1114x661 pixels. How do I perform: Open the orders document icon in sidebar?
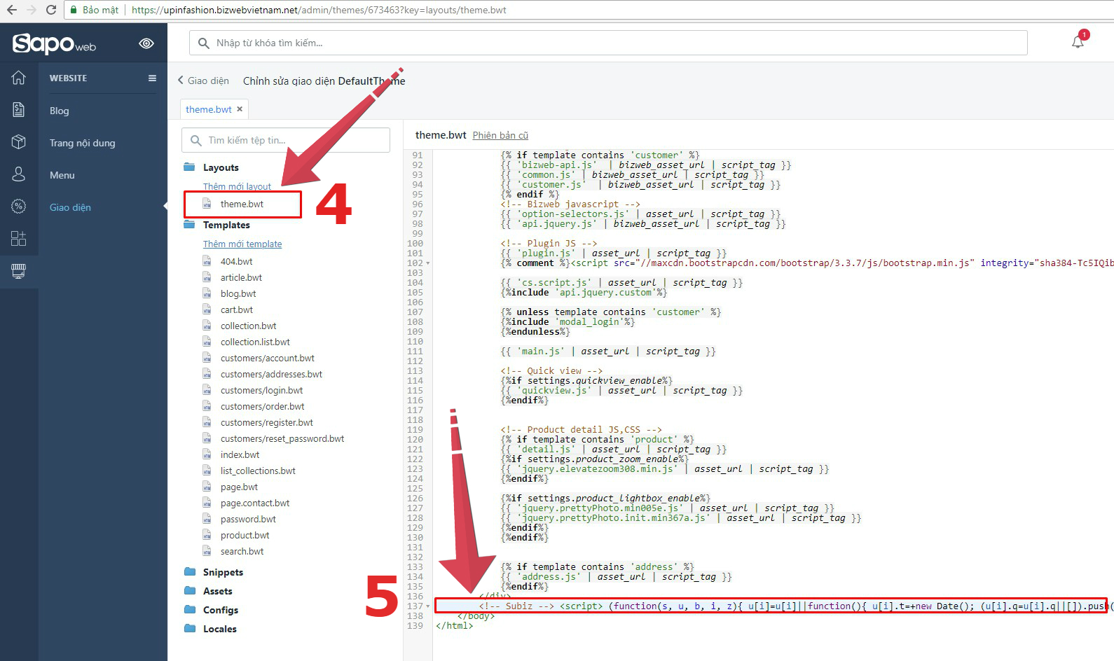[x=19, y=110]
